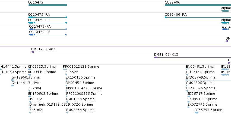
Task: Select the CG10479-RB transcript glyph
Action: point(48,23)
